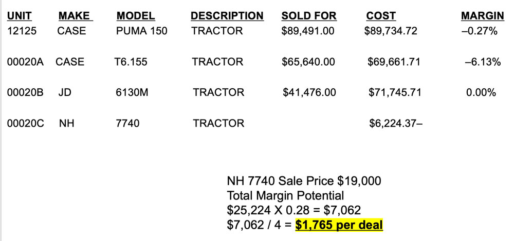The image size is (514, 241).
Task: Select the PUMA 150 model cell
Action: tap(142, 31)
